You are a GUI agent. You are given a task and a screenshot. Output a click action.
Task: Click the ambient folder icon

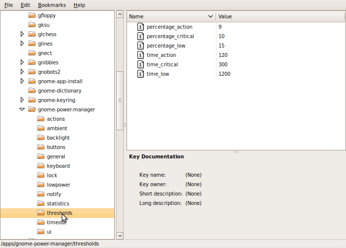[x=41, y=128]
